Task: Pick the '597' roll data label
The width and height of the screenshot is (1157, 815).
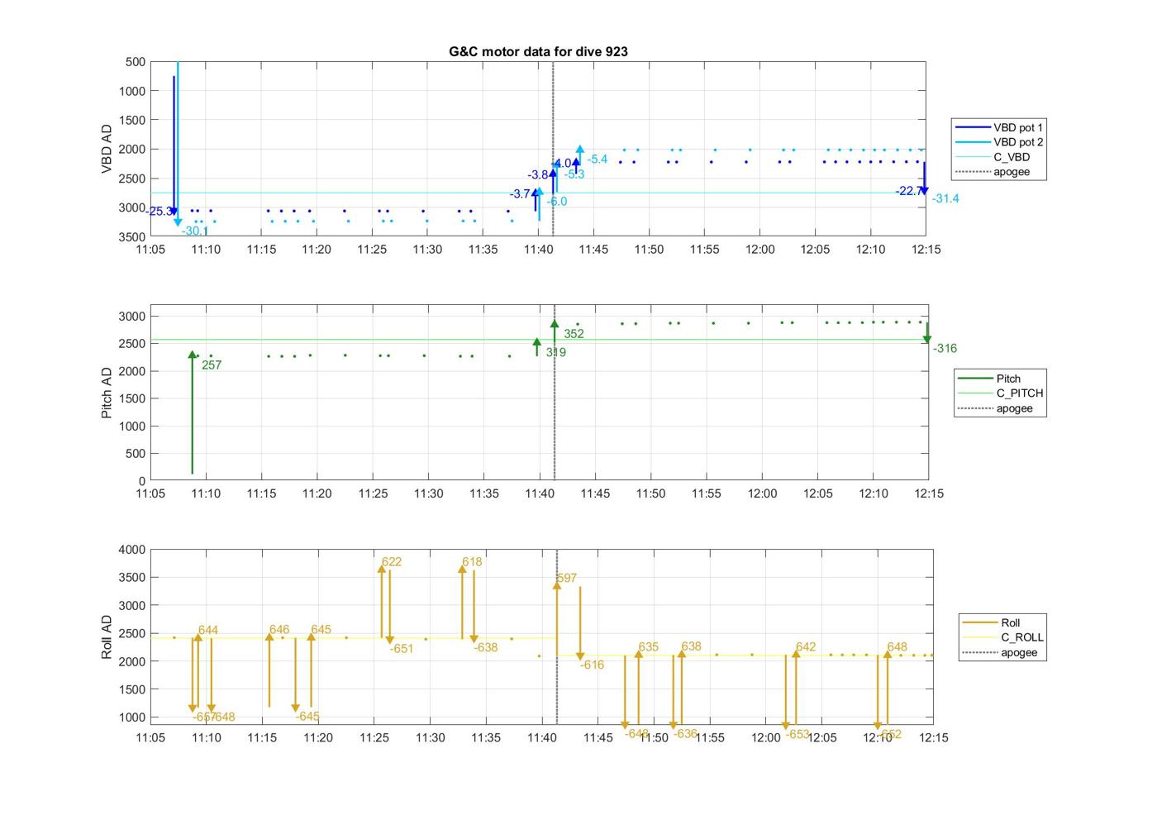Action: 566,579
